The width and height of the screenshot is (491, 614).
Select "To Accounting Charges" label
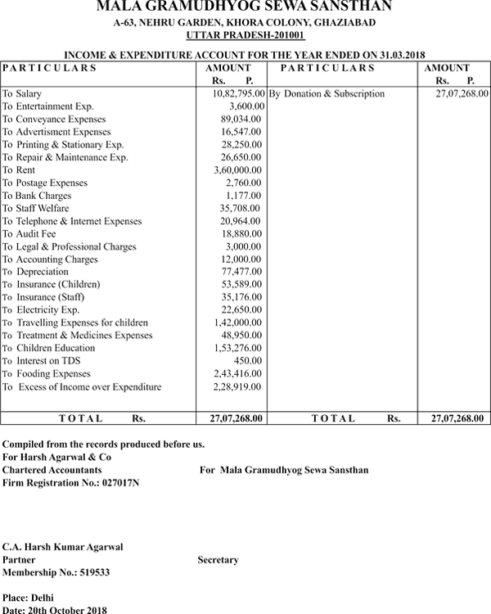coord(50,260)
